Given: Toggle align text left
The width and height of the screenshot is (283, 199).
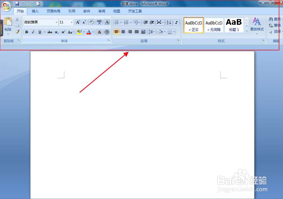Looking at the screenshot, I should (117, 32).
